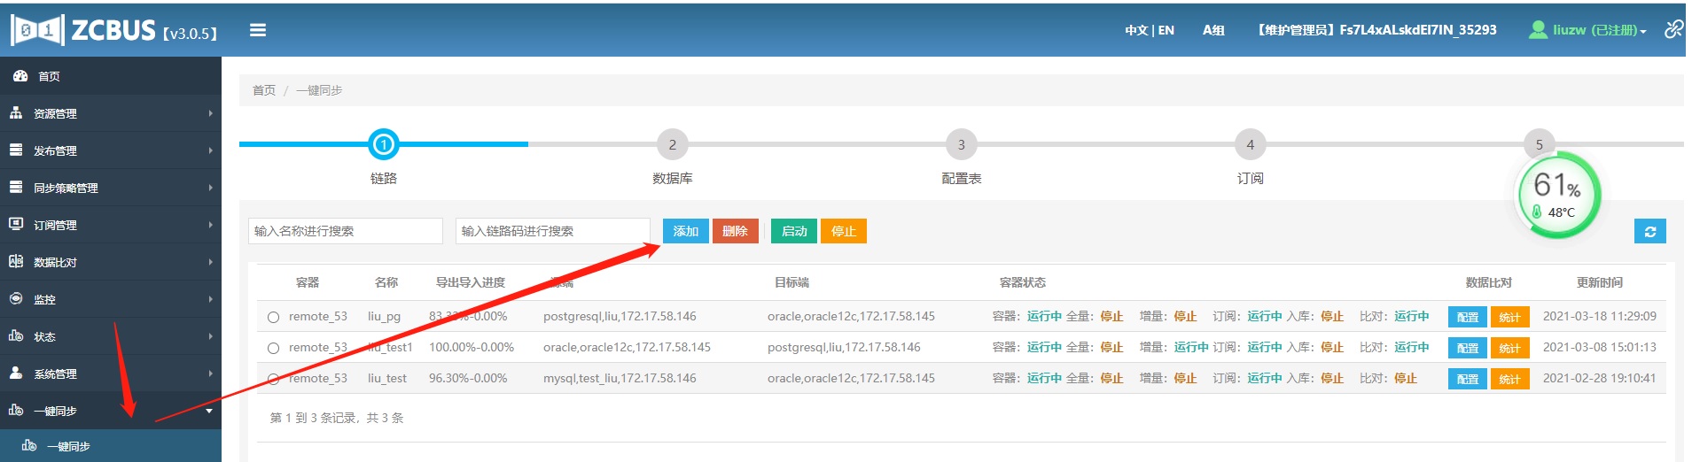Expand 资源管理 sidebar menu

(x=111, y=113)
